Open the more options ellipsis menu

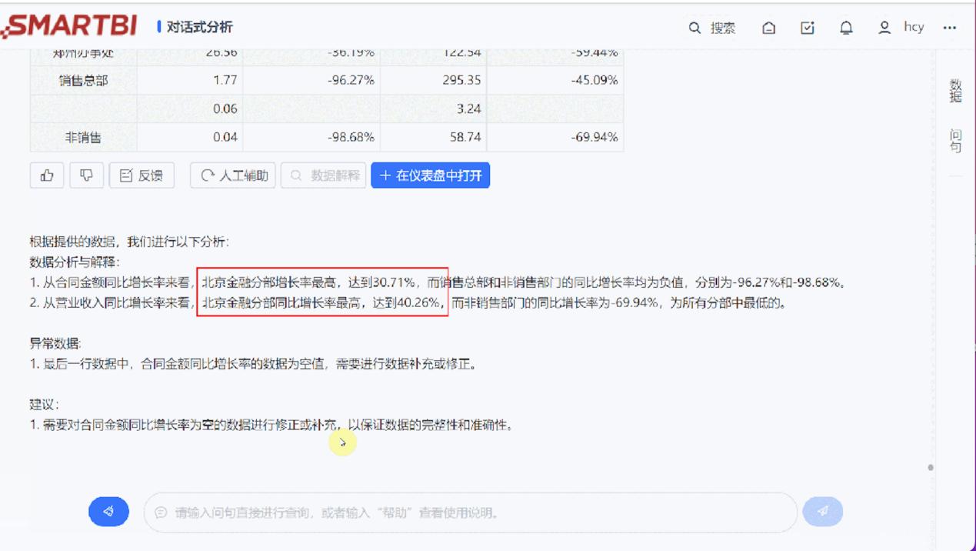coord(950,28)
